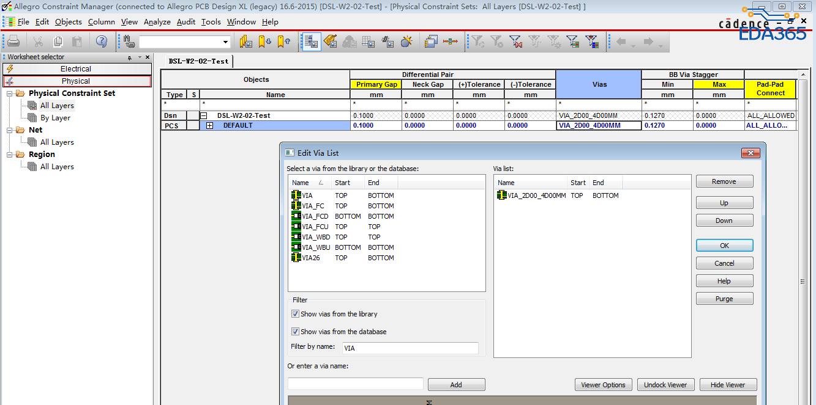Open the Analyze menu
The image size is (816, 405).
pyautogui.click(x=157, y=21)
